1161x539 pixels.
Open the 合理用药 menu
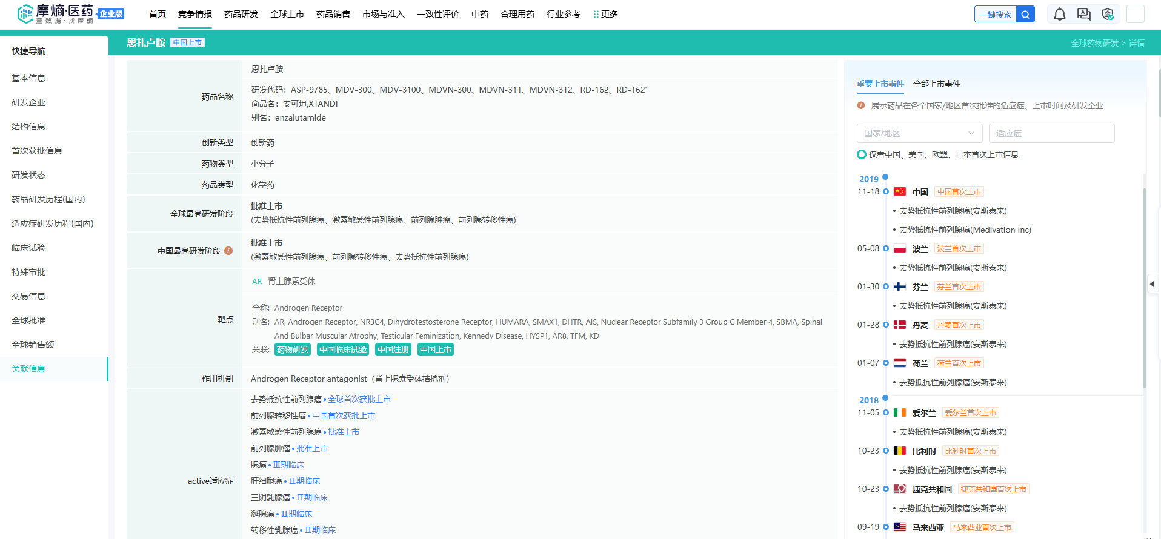coord(517,14)
